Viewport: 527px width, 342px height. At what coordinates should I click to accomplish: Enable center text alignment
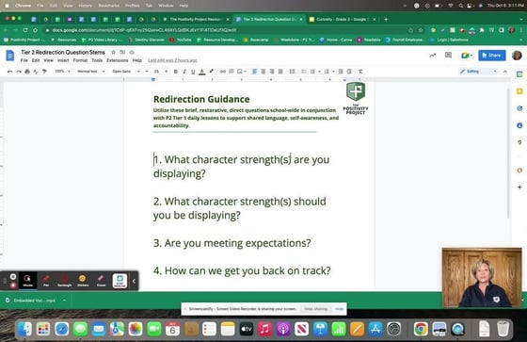click(x=263, y=72)
